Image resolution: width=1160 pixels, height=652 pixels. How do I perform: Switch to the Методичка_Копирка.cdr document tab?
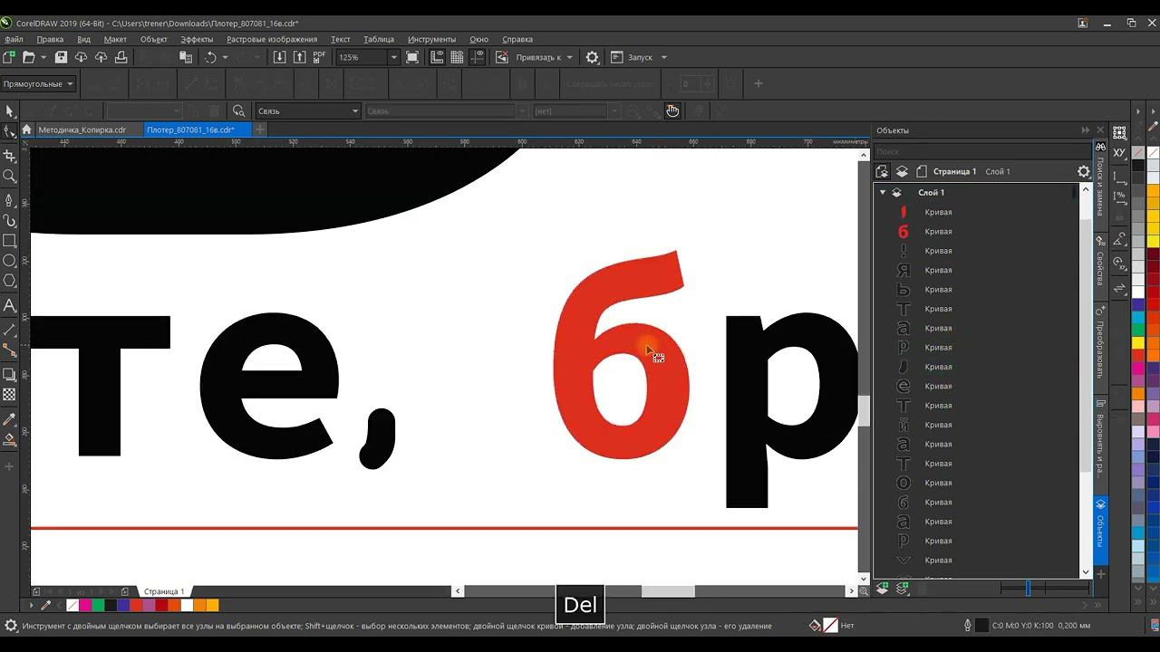(82, 129)
